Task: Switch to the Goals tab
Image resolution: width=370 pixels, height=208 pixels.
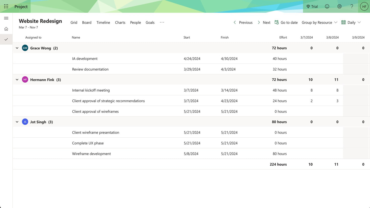Action: (x=150, y=23)
